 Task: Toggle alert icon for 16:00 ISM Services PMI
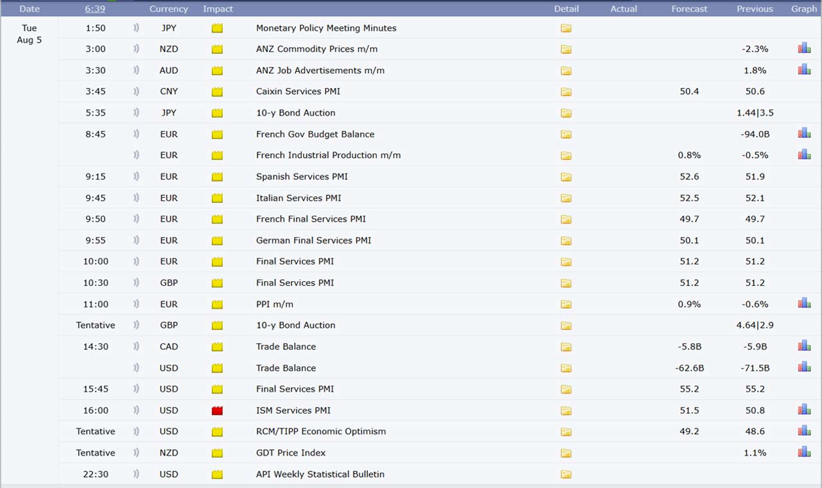click(x=136, y=410)
